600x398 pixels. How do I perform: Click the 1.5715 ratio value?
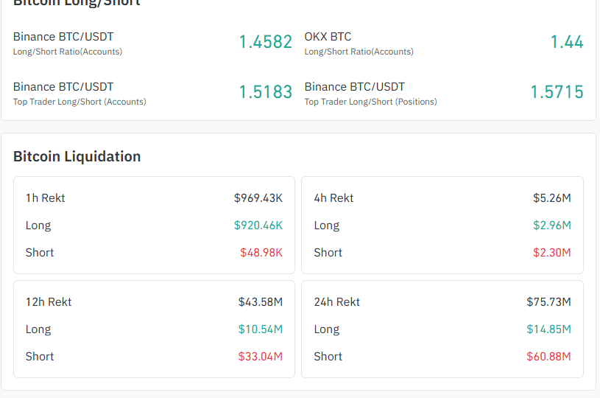(557, 92)
